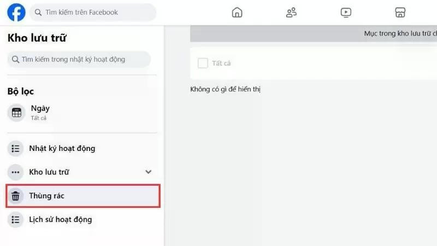The width and height of the screenshot is (437, 246).
Task: Click the Tìm kiếm trong nhật ký hoạt động field
Action: click(79, 59)
